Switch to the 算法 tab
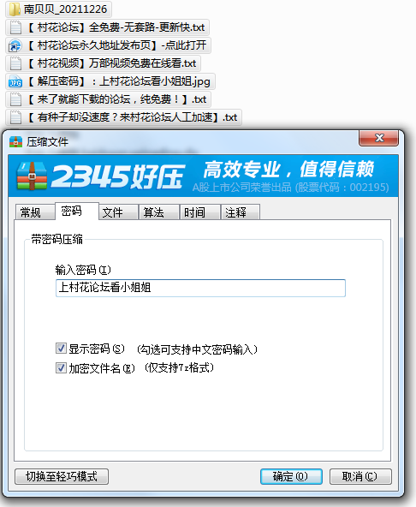416x507 pixels. (x=159, y=212)
